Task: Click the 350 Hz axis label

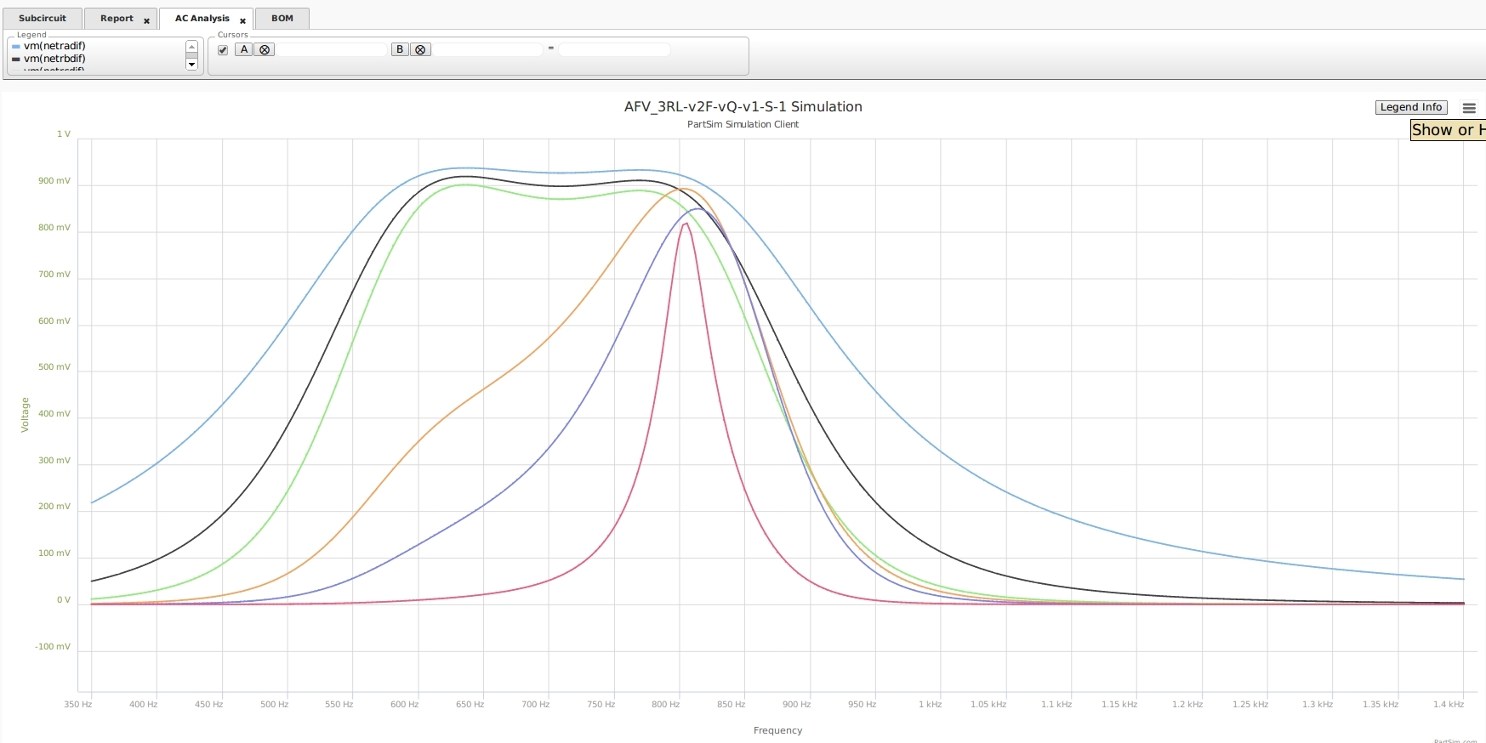Action: coord(78,704)
